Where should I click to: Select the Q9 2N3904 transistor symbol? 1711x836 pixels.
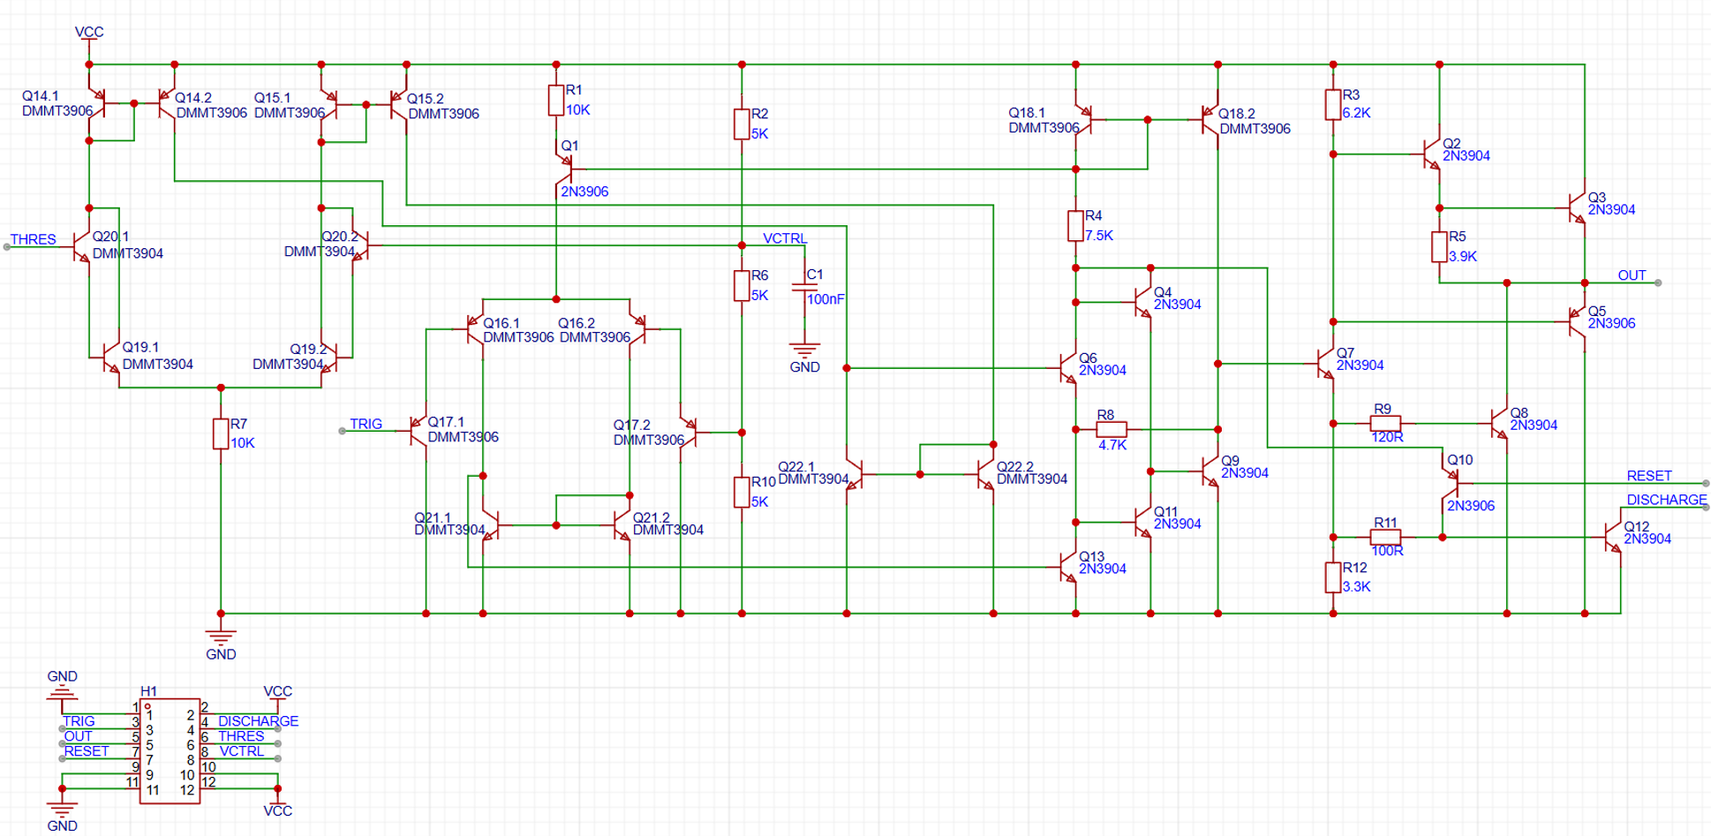click(x=1210, y=470)
